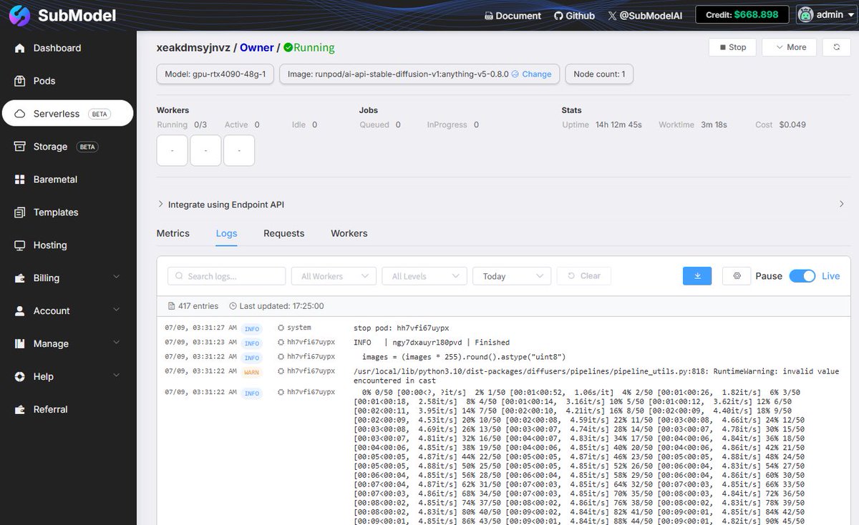The height and width of the screenshot is (525, 859).
Task: Open Templates page in sidebar
Action: tap(68, 212)
